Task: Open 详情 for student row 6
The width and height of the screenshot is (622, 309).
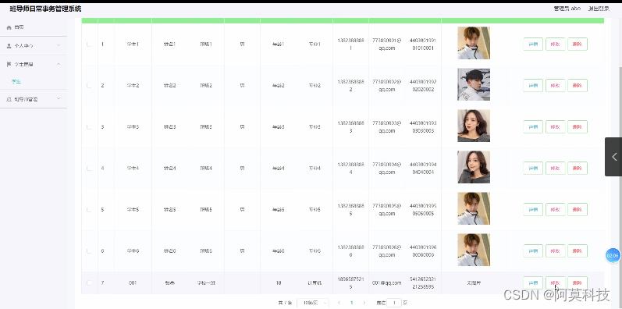Action: 533,250
